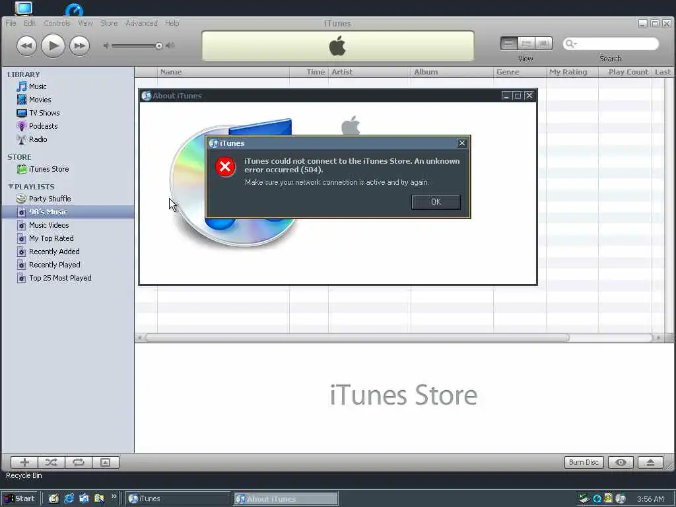Click the Apple logo in status display
Screen dimensions: 676x507
pos(337,46)
